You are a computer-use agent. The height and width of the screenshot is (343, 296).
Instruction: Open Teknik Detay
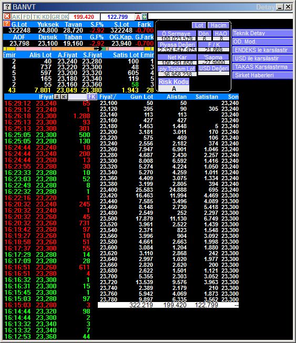pyautogui.click(x=262, y=33)
